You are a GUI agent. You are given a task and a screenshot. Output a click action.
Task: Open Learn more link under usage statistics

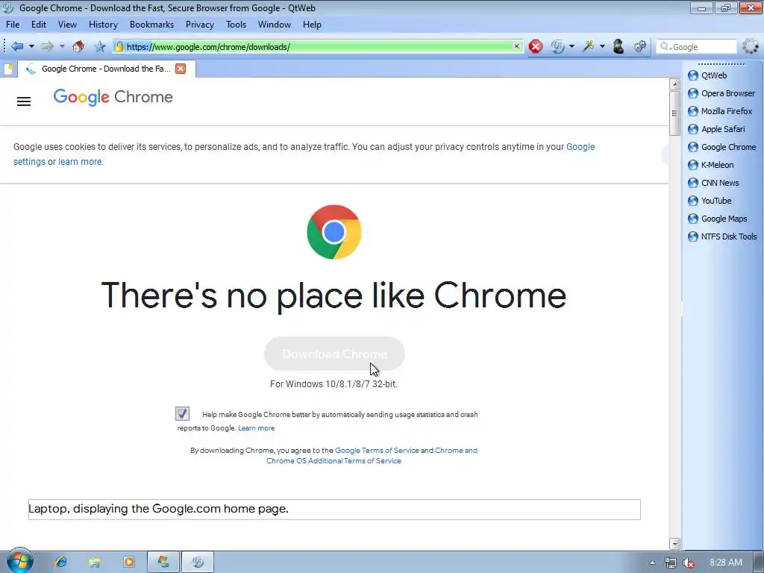tap(257, 428)
